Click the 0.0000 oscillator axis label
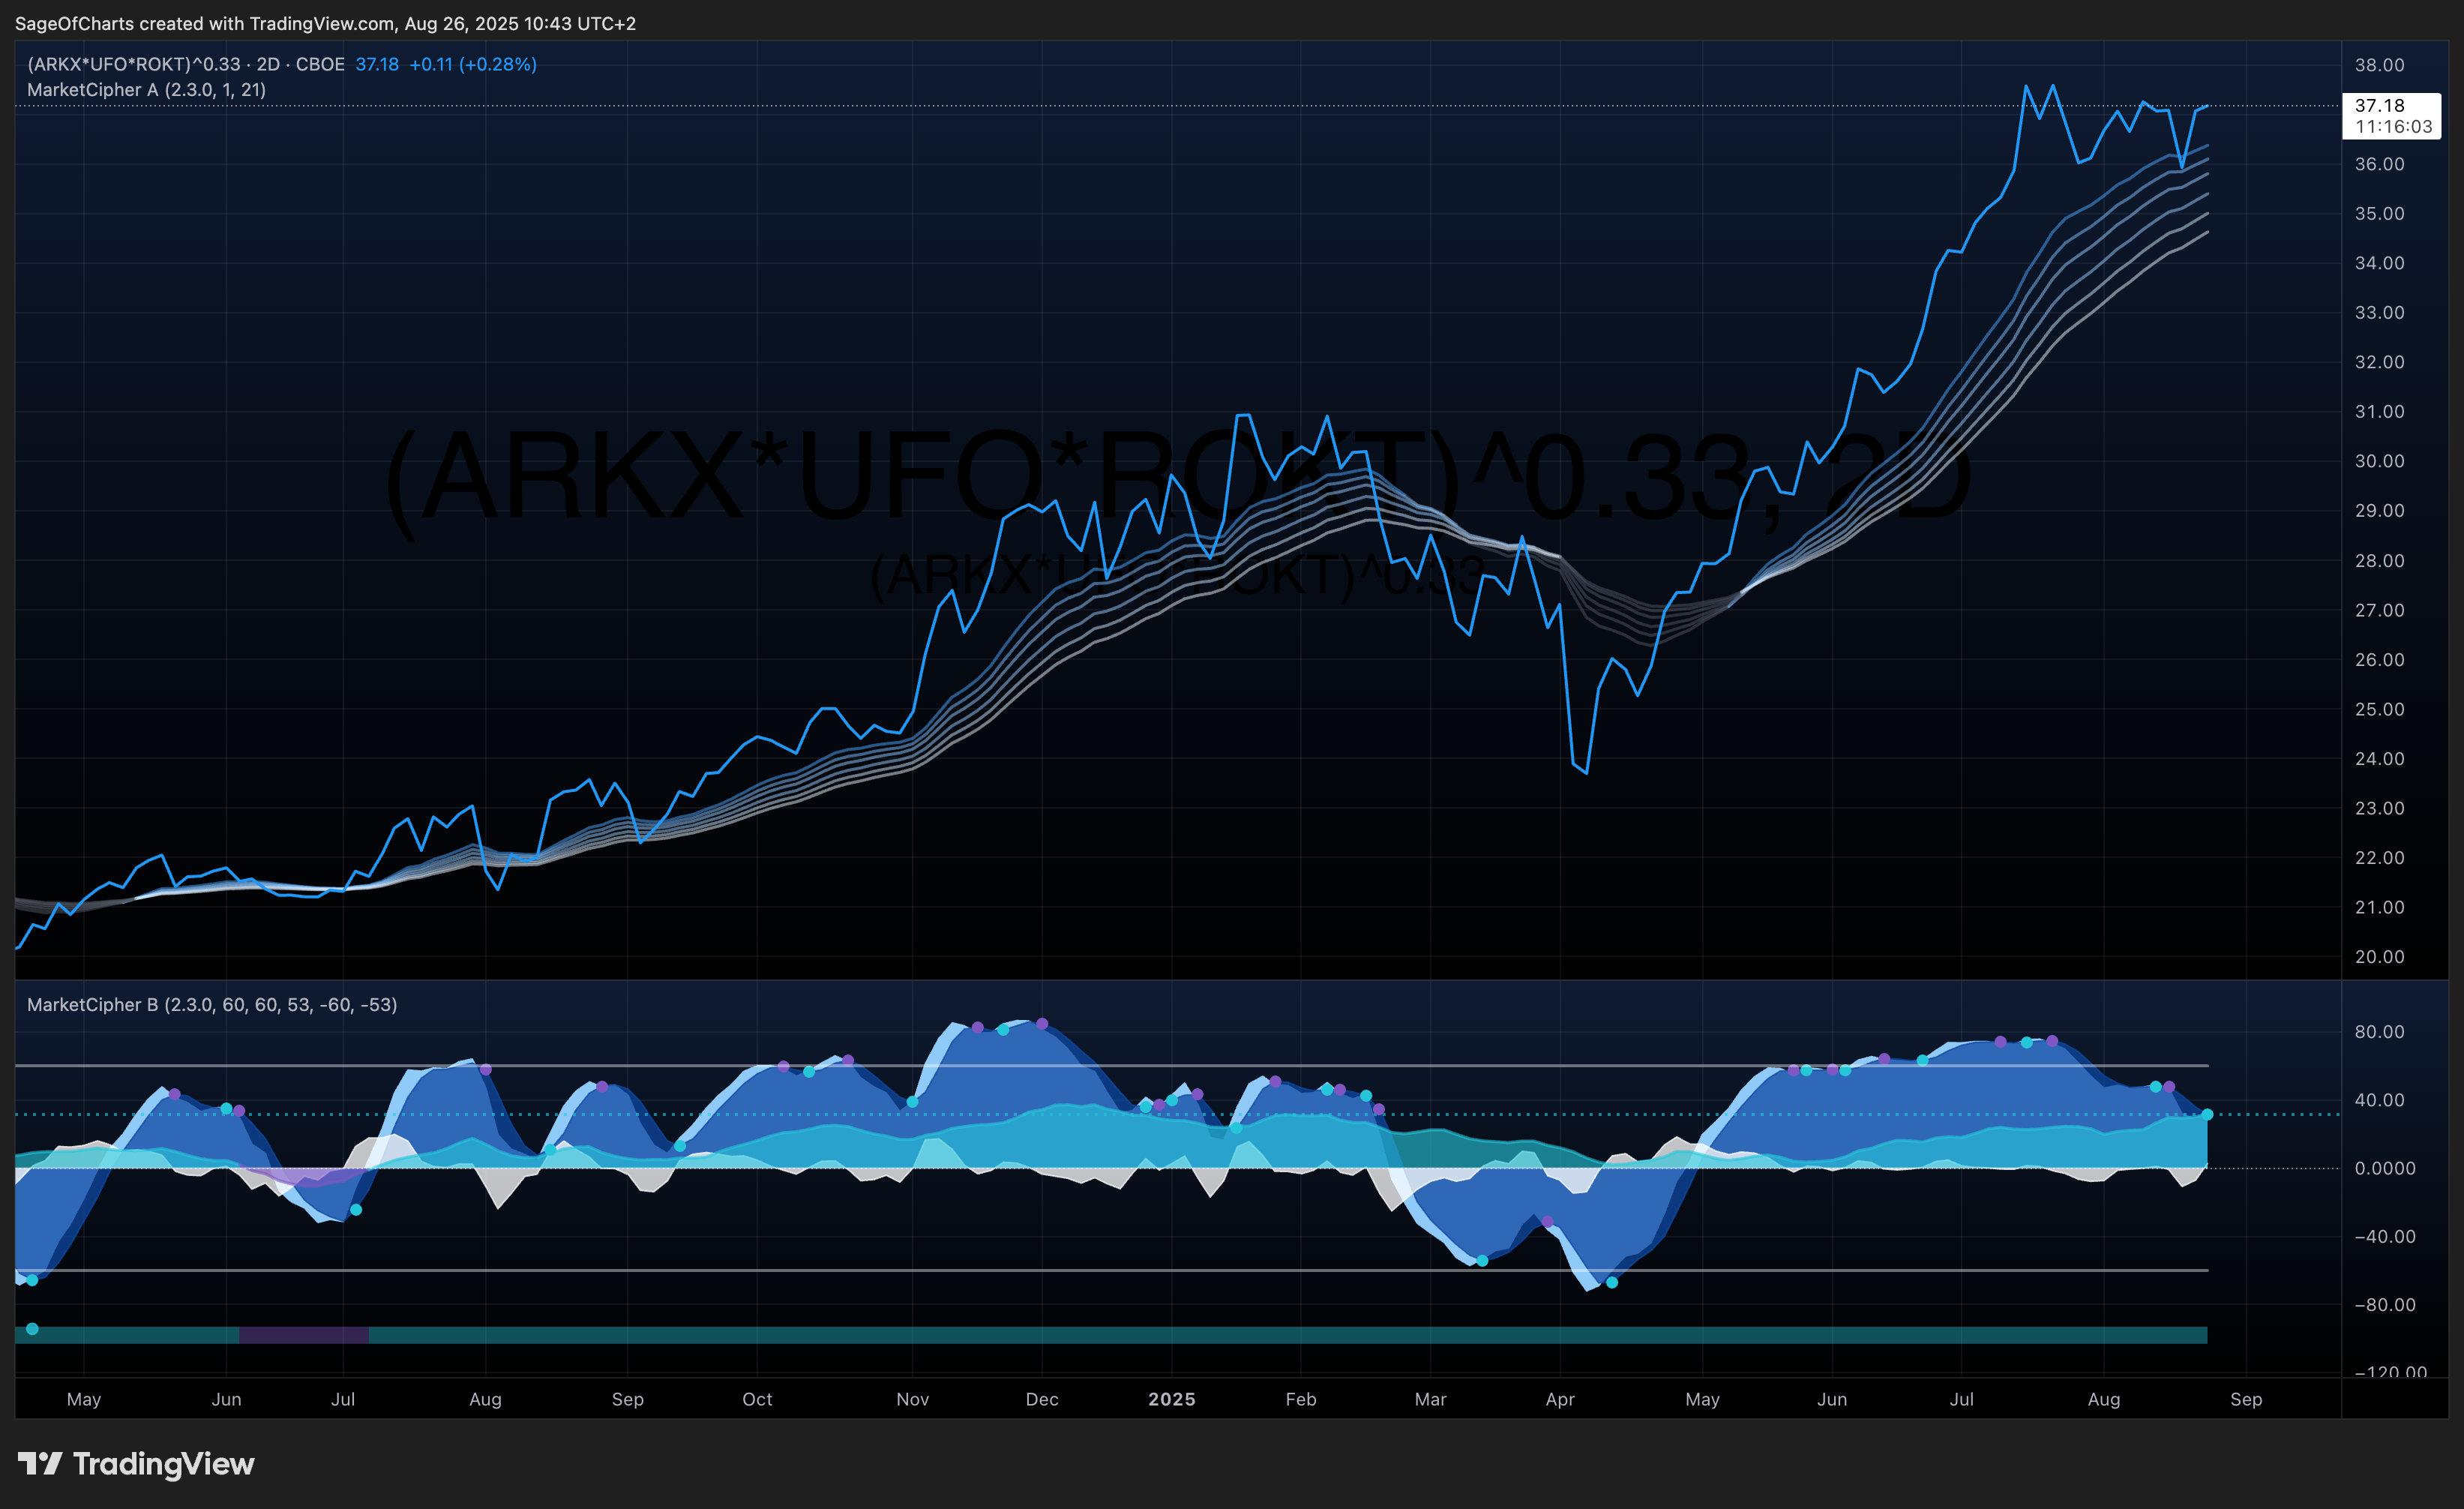Image resolution: width=2464 pixels, height=1509 pixels. tap(2384, 1168)
